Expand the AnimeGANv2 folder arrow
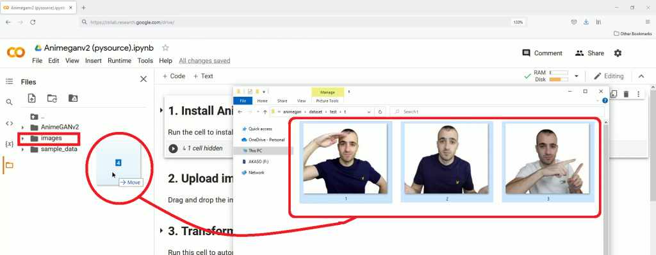Screen dimensions: 656x255 tap(23, 128)
